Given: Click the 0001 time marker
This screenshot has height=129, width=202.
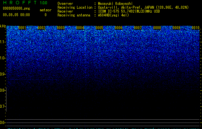Looking at the screenshot, I should (22, 28).
